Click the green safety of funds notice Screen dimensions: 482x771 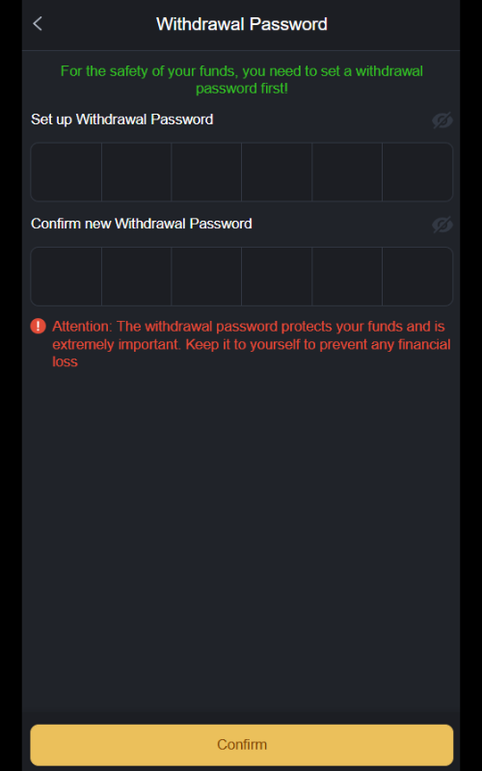point(242,80)
